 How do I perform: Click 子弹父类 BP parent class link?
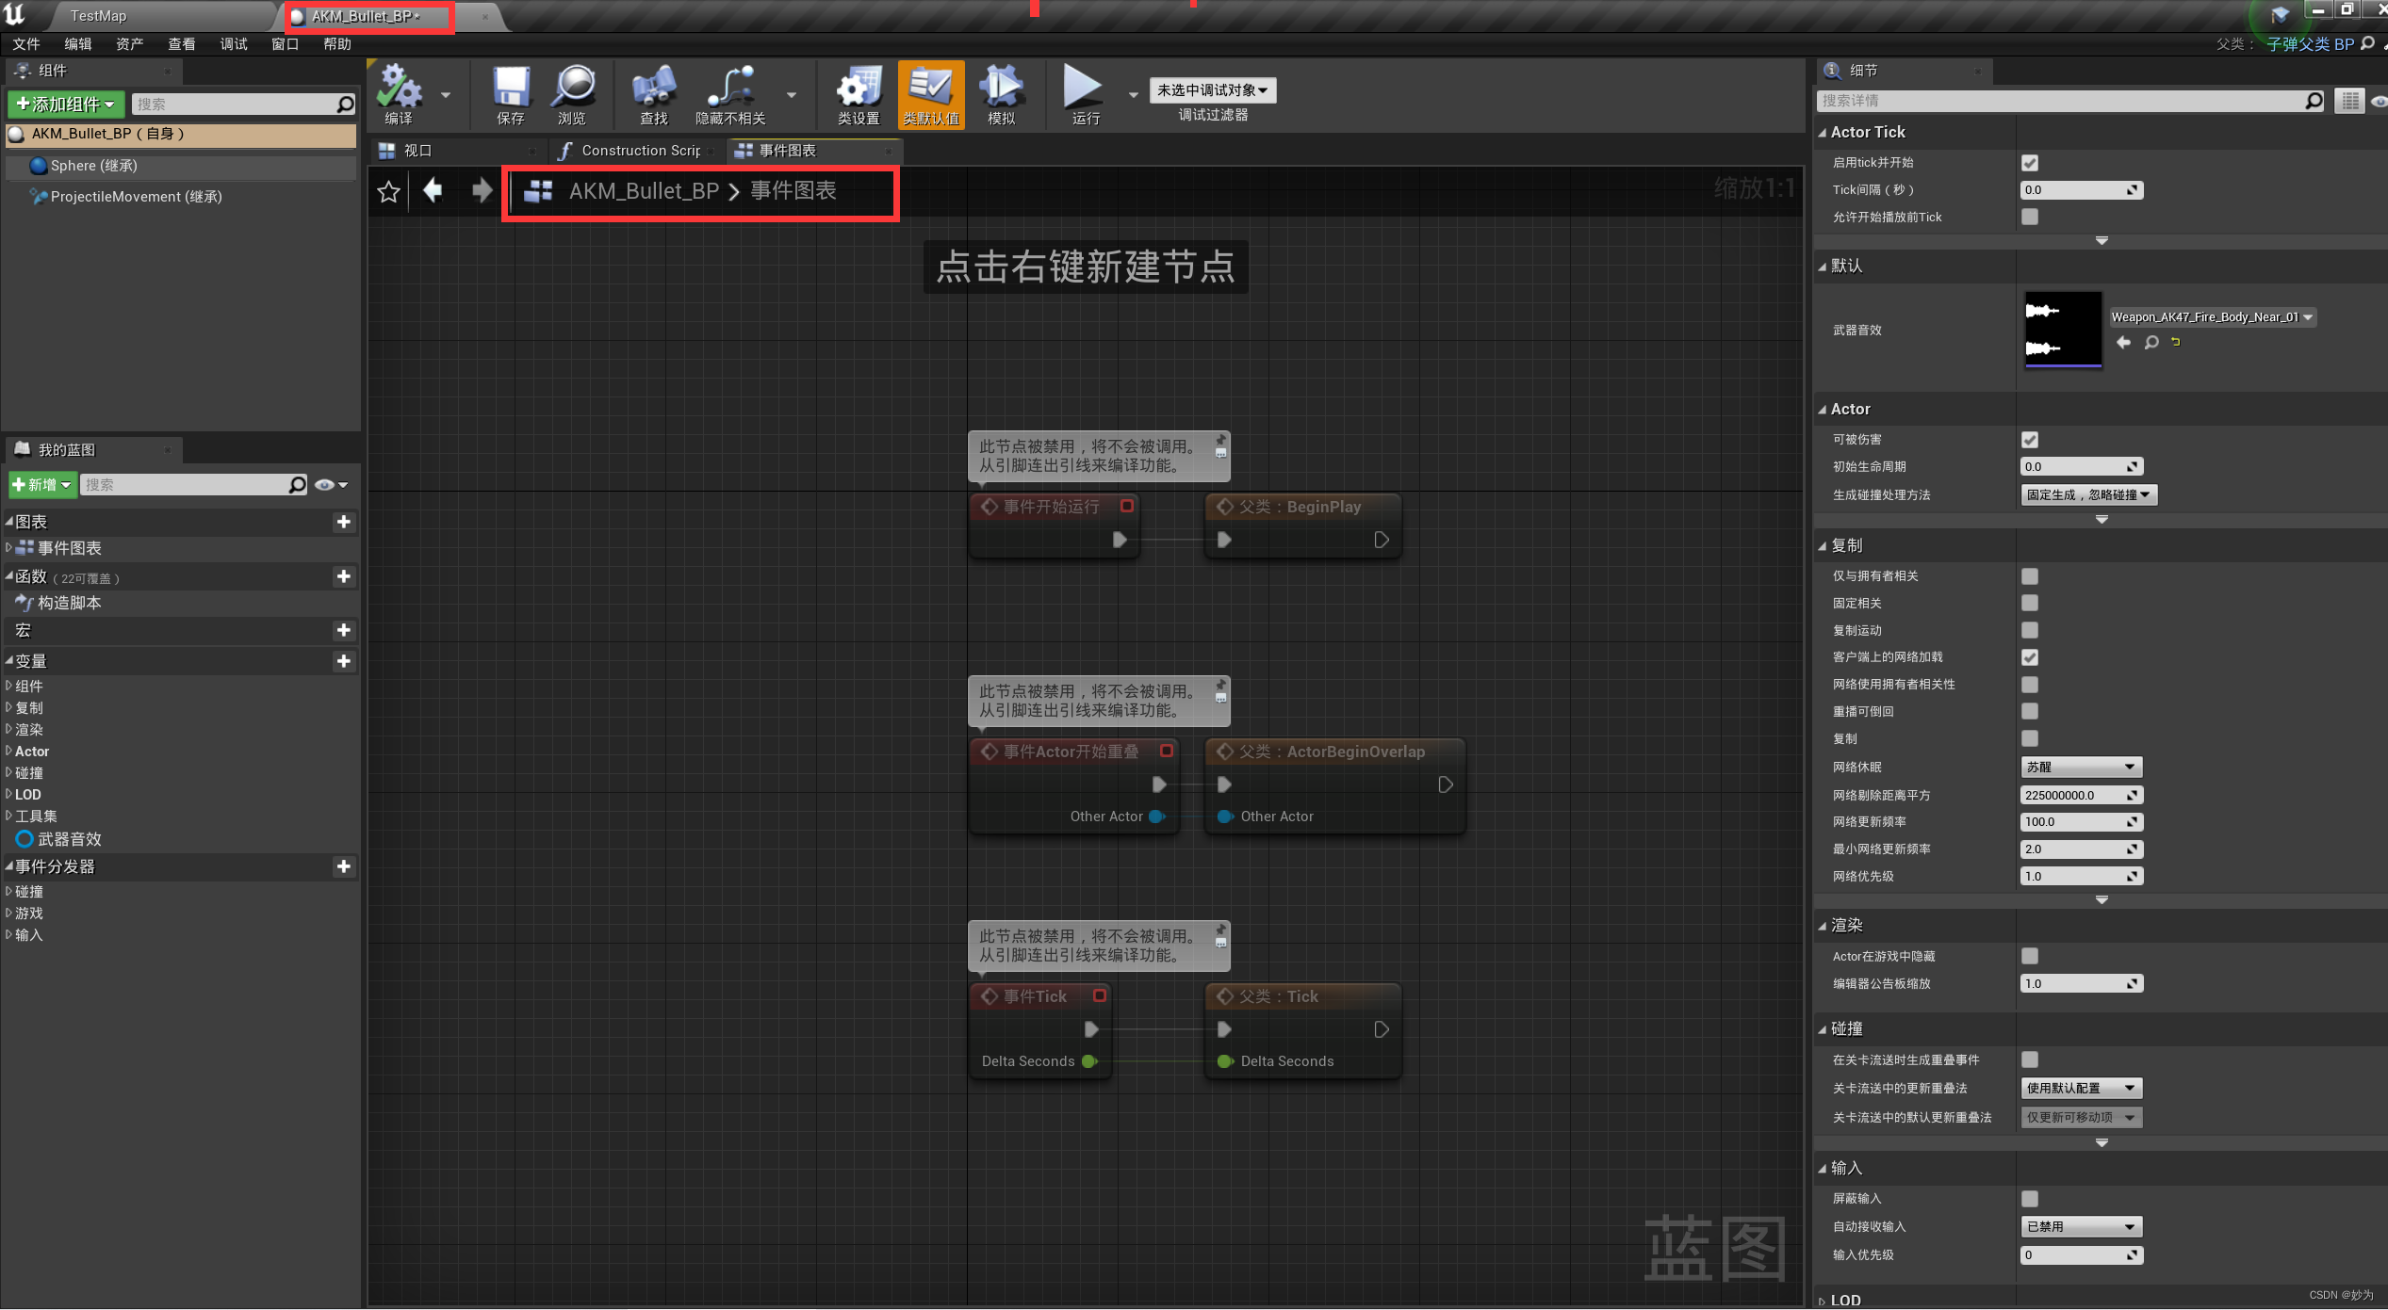2310,44
